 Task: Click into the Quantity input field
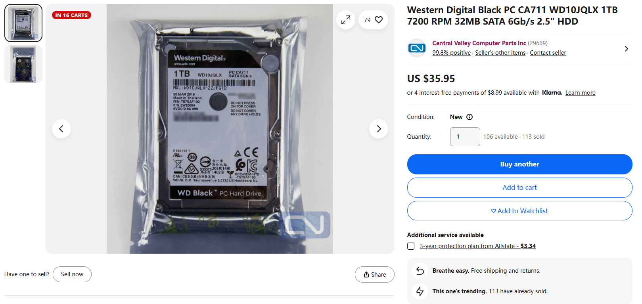[465, 137]
